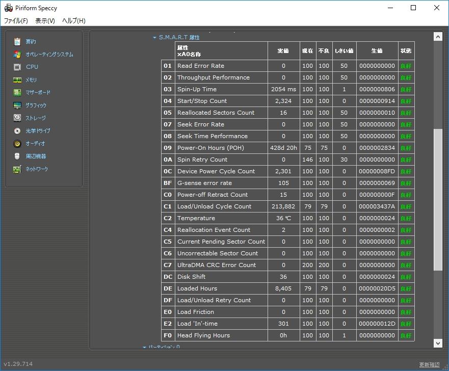Image resolution: width=449 pixels, height=371 pixels.
Task: Click the scrollbar down arrow
Action: (x=438, y=343)
